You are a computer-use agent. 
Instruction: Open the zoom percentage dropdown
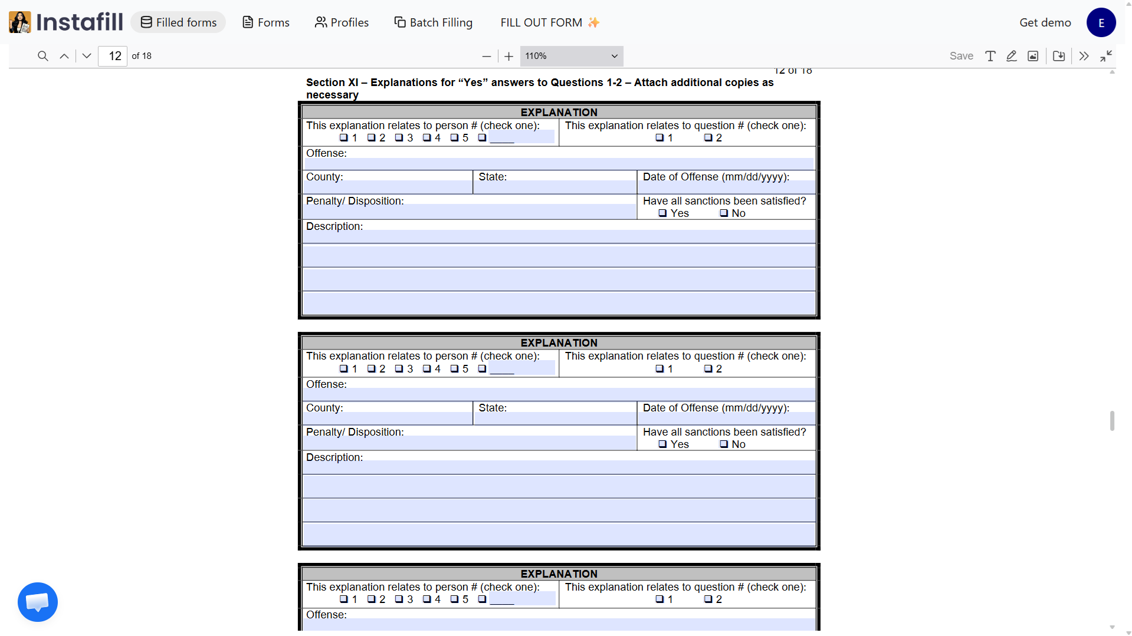pos(570,56)
